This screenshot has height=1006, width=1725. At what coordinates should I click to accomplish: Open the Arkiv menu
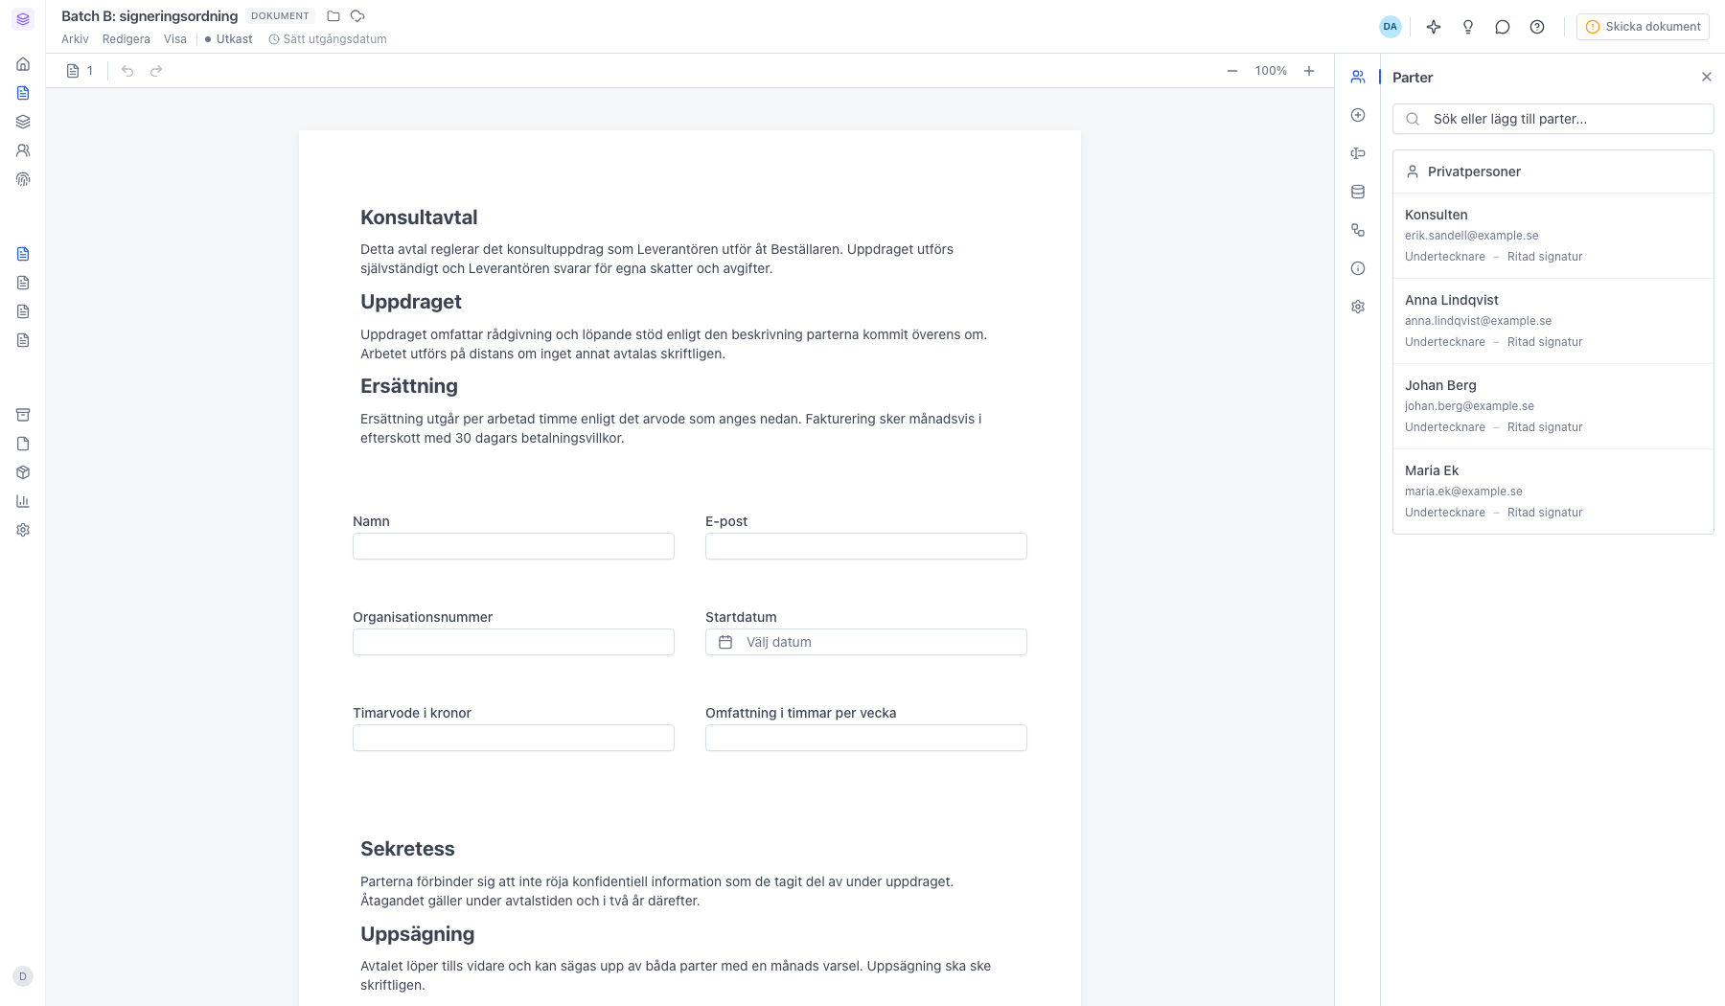(75, 39)
